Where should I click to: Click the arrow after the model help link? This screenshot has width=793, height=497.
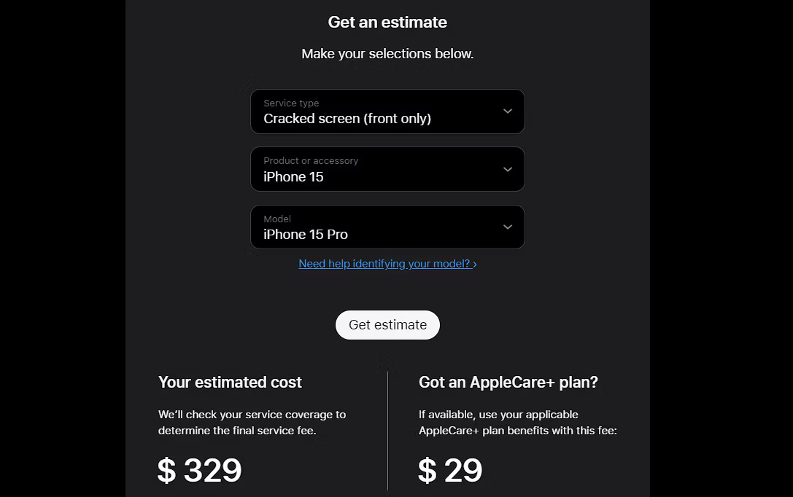[475, 264]
